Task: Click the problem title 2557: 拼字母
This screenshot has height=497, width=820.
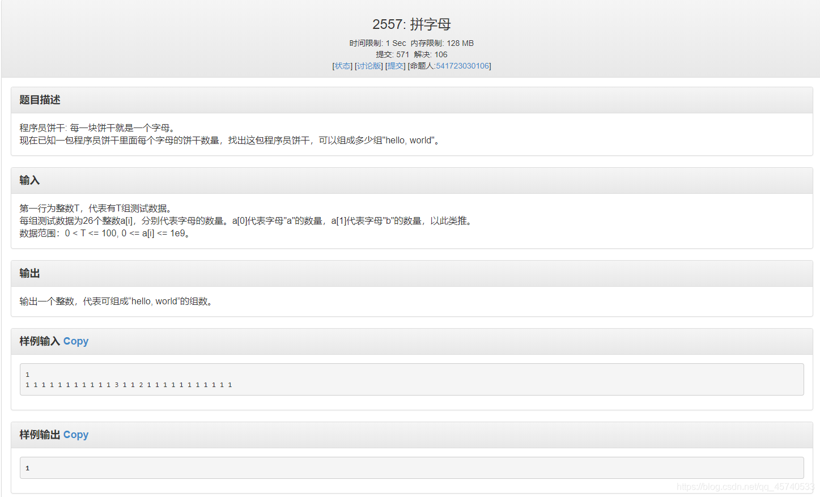Action: click(x=411, y=24)
